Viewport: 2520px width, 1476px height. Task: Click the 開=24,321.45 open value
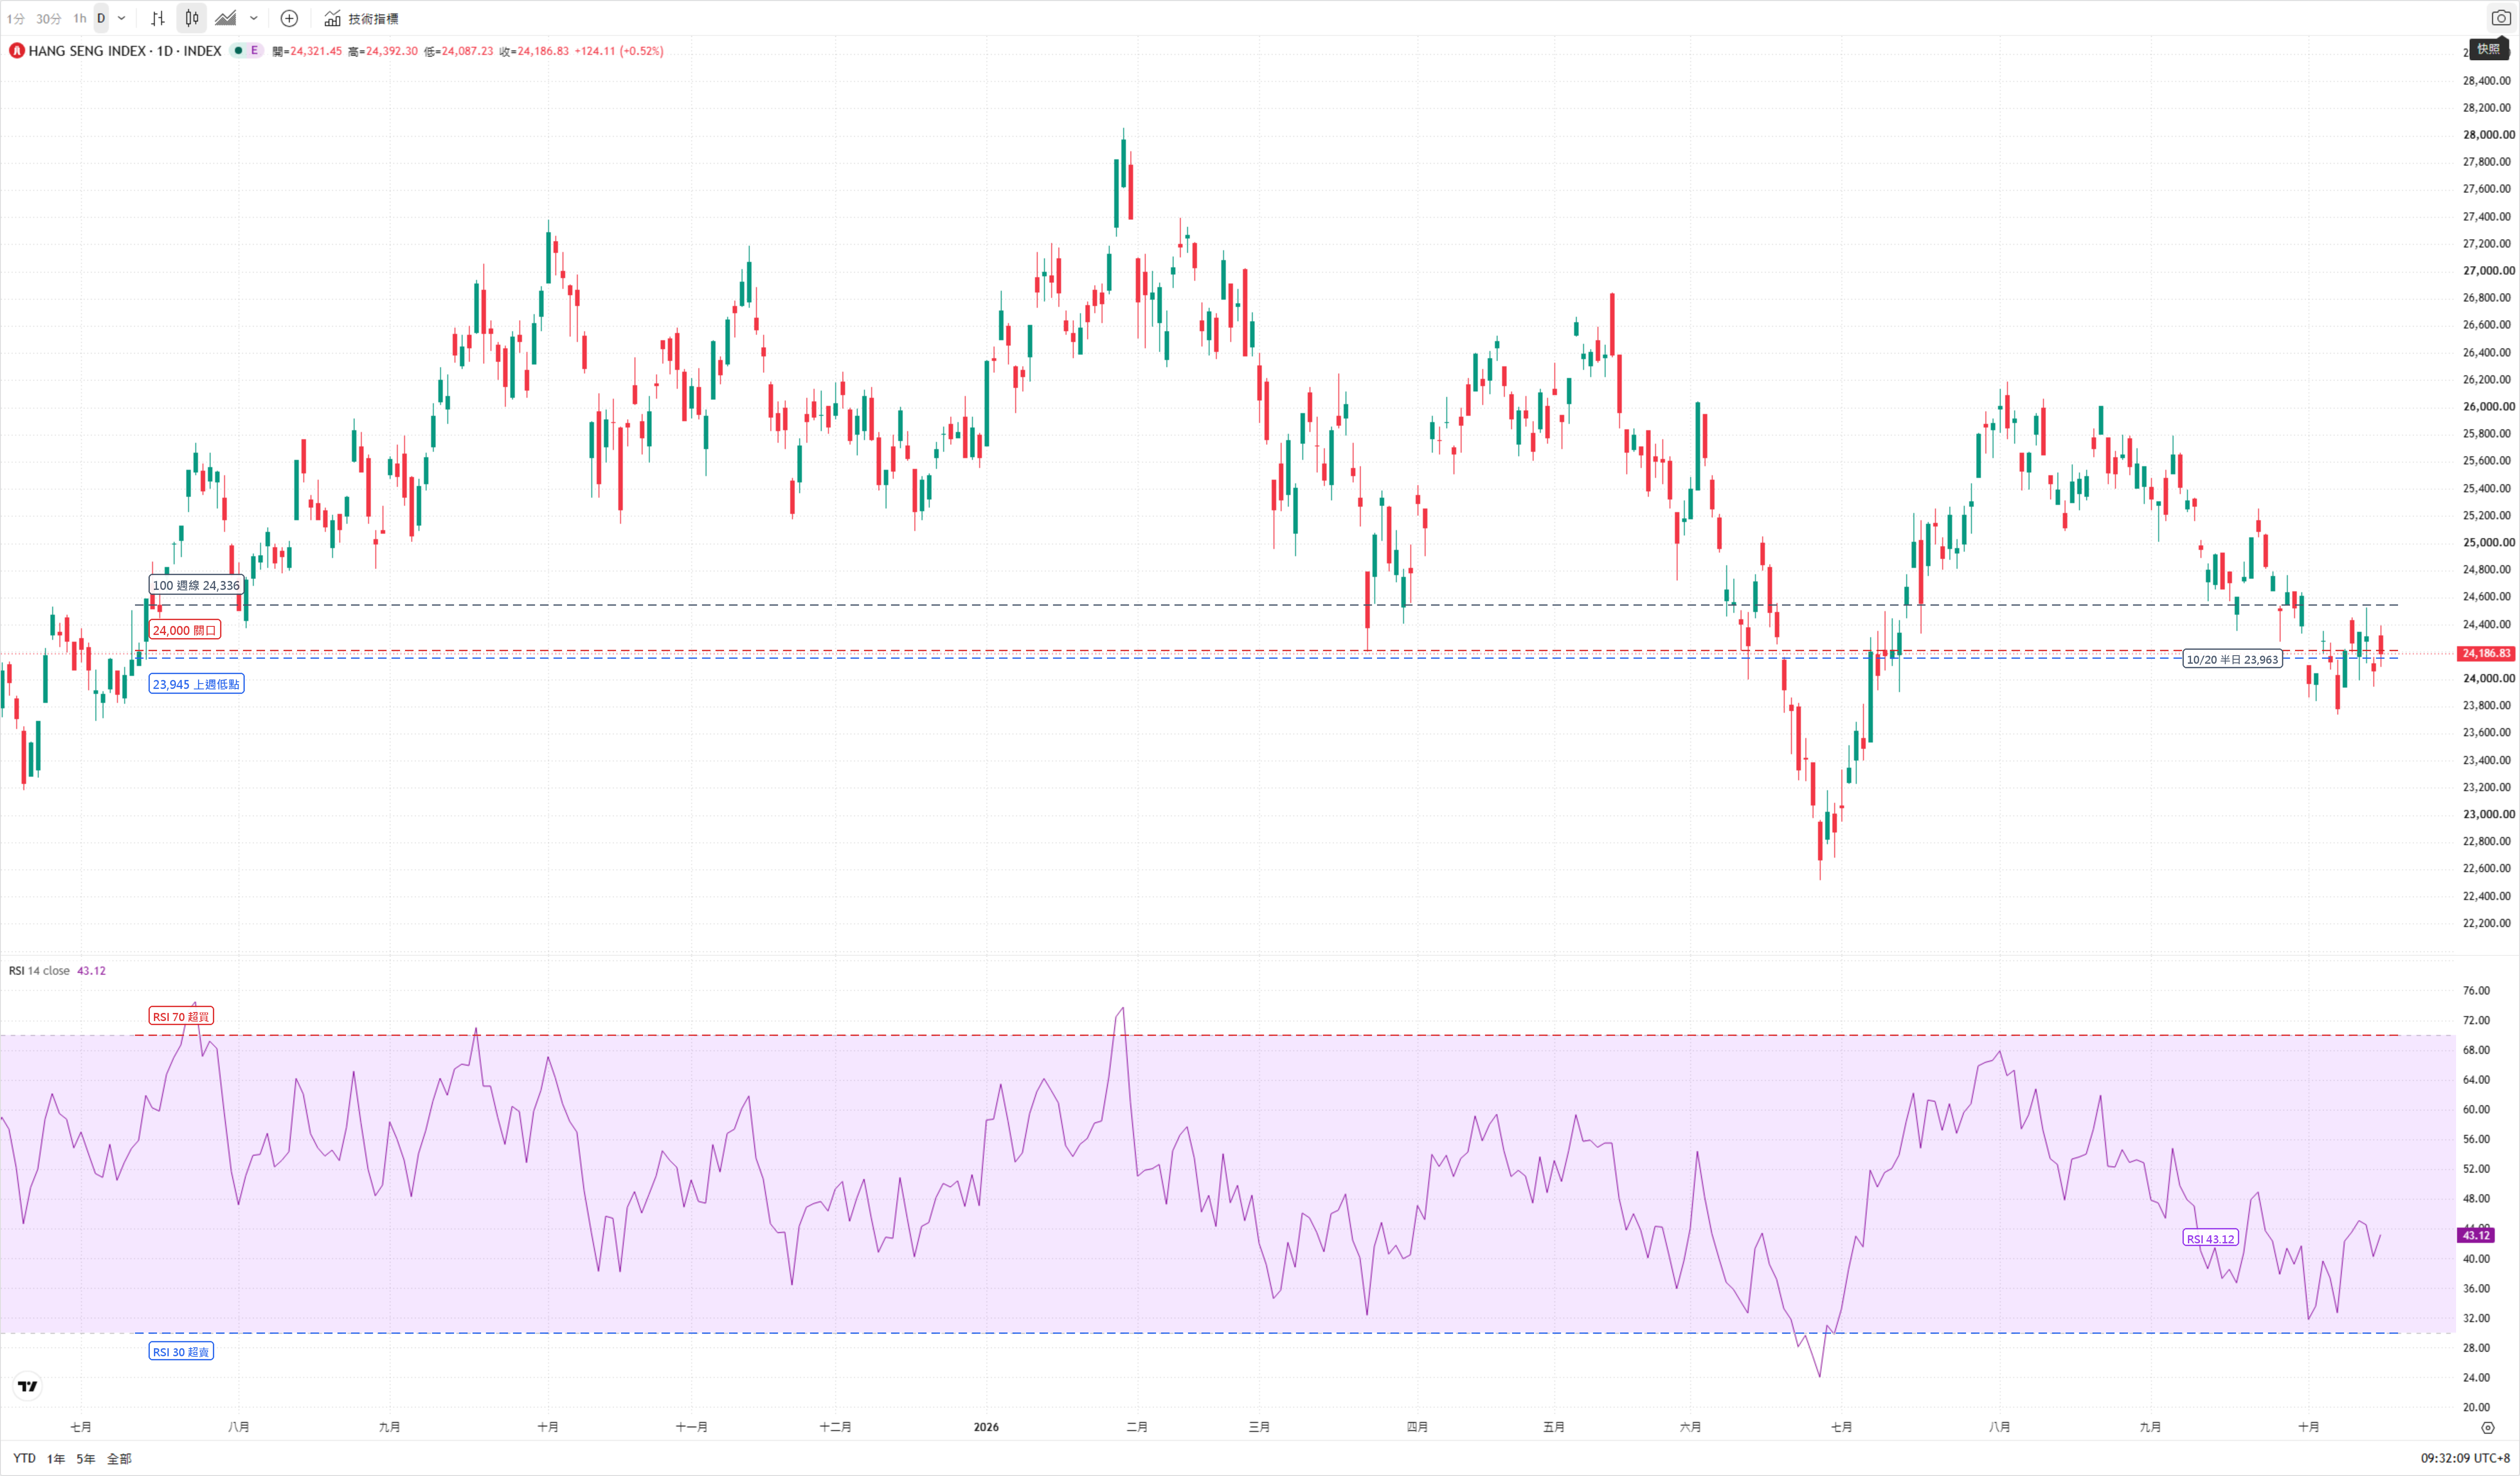pyautogui.click(x=307, y=51)
